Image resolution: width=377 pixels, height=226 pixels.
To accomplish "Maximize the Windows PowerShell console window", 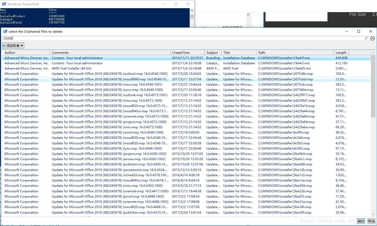I will tap(176, 4).
